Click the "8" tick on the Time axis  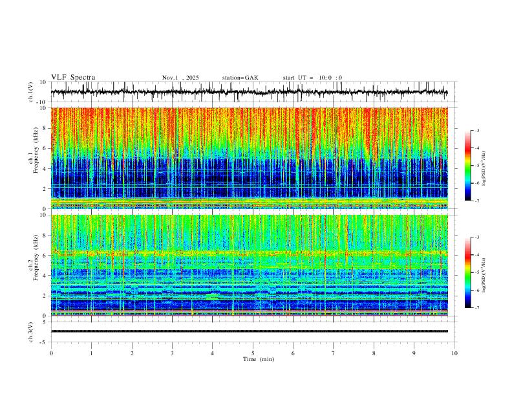tap(374, 353)
